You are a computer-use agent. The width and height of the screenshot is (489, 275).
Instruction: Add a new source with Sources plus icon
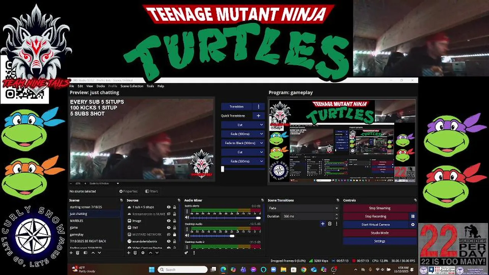(x=129, y=253)
